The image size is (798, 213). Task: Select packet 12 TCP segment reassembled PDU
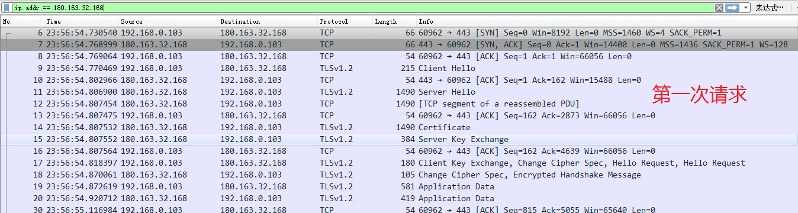[399, 104]
